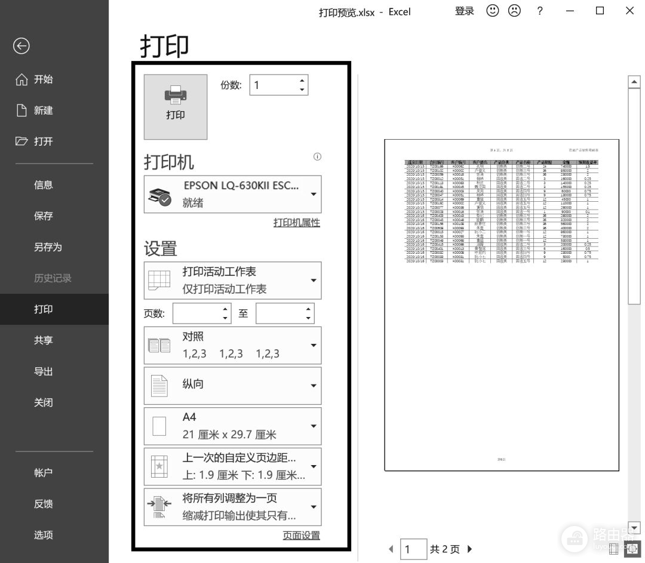Go to the previous preview page
This screenshot has width=645, height=563.
(x=391, y=549)
